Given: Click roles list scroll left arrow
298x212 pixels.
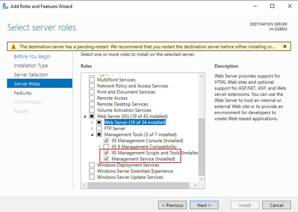Looking at the screenshot, I should (x=84, y=185).
